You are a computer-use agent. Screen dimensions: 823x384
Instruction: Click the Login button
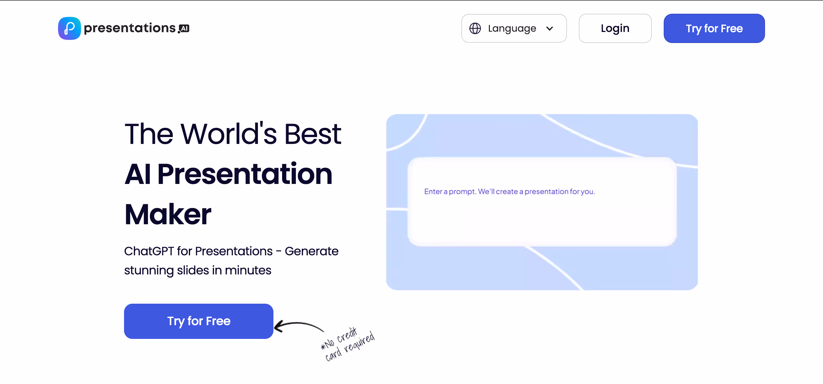point(615,28)
